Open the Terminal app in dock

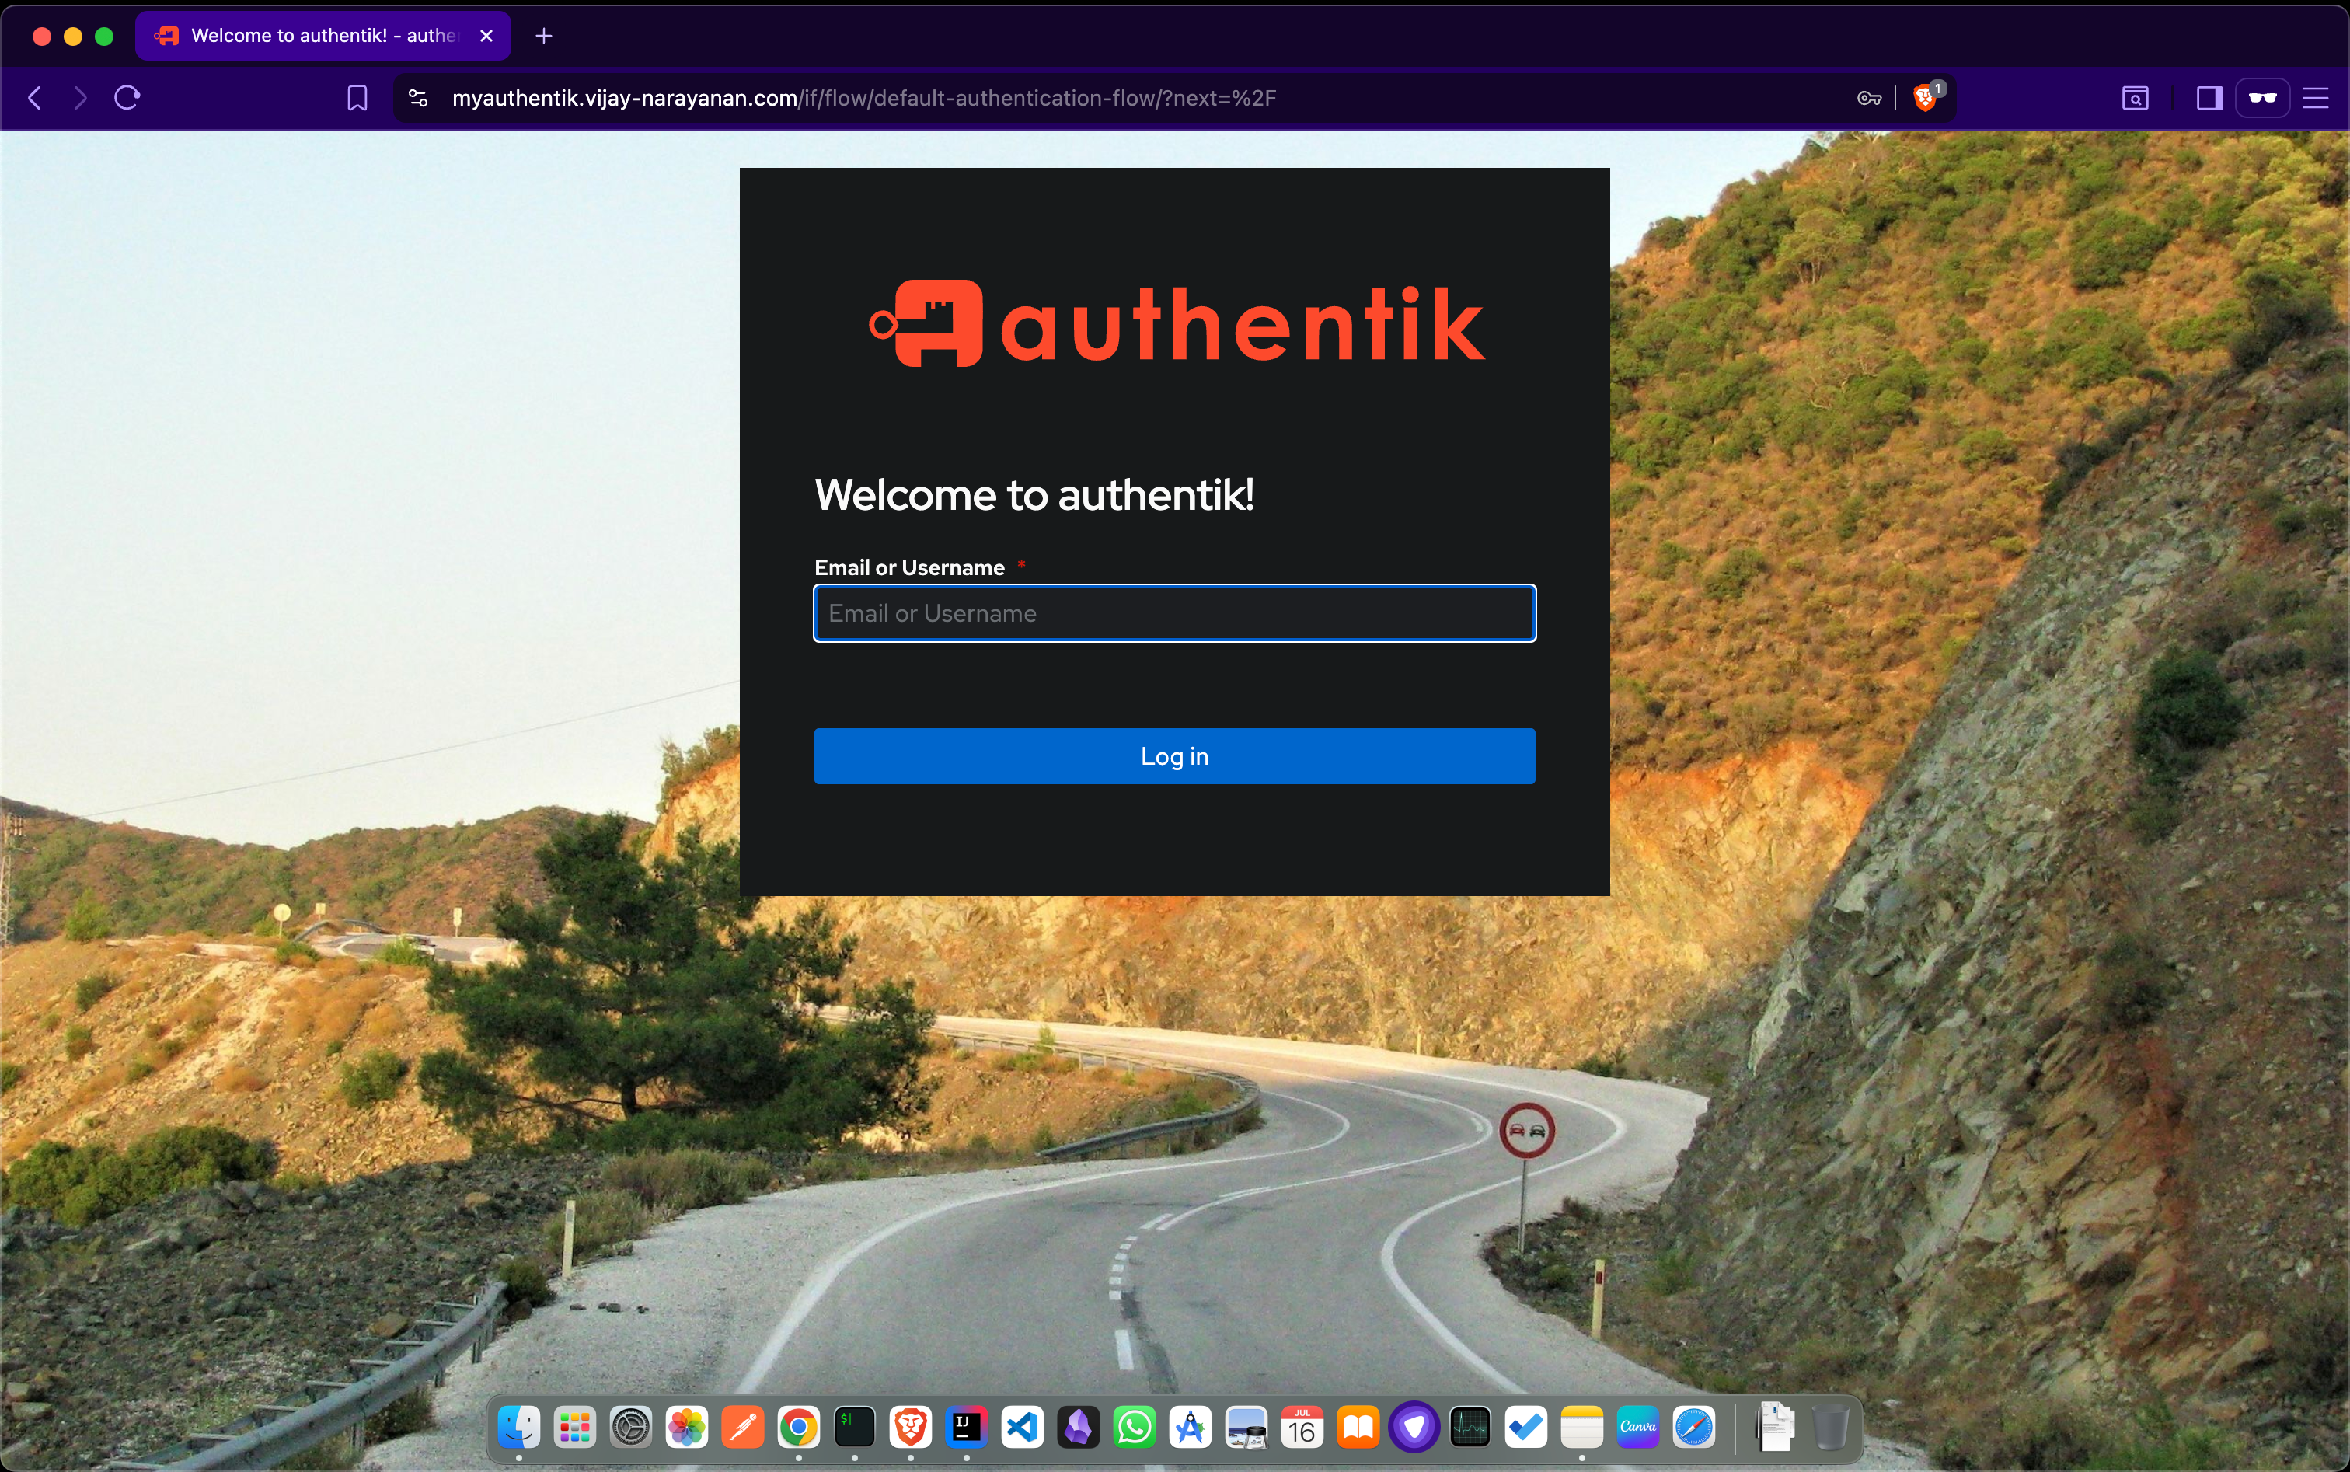pos(855,1427)
